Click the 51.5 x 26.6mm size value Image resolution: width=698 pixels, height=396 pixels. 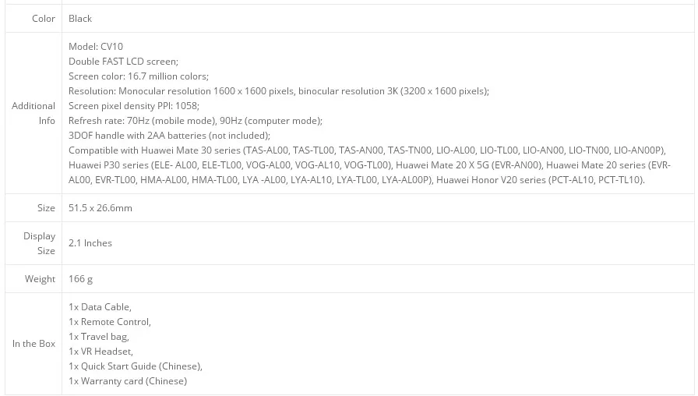(x=100, y=208)
